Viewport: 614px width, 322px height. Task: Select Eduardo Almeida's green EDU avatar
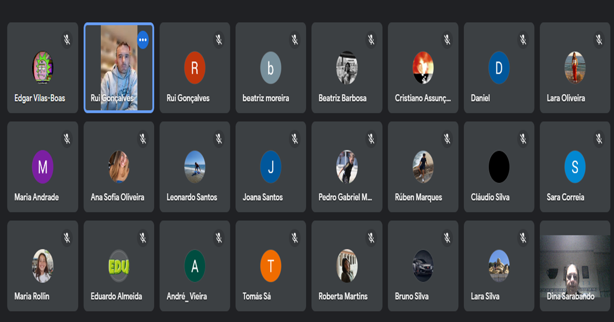pyautogui.click(x=119, y=266)
